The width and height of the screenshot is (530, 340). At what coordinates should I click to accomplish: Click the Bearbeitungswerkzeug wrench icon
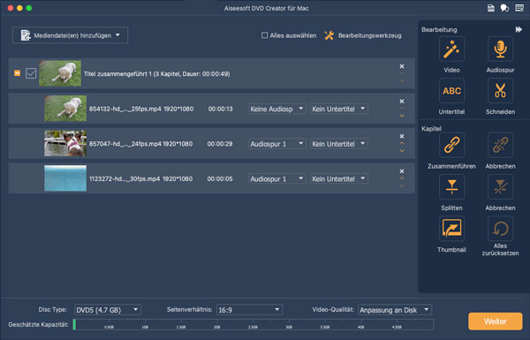click(x=329, y=35)
